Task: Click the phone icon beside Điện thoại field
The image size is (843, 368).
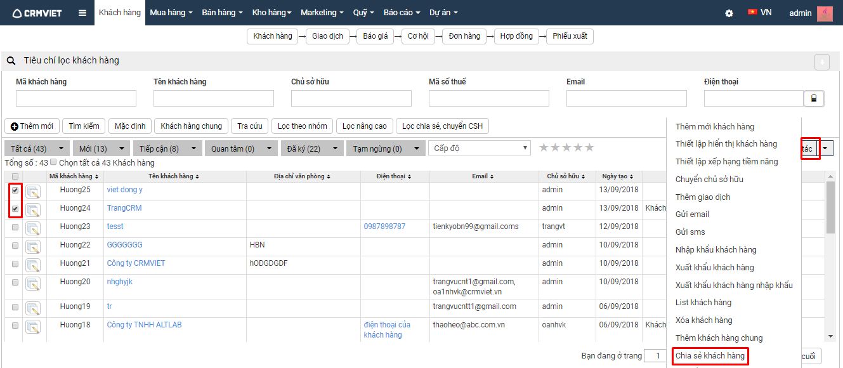Action: pos(814,98)
